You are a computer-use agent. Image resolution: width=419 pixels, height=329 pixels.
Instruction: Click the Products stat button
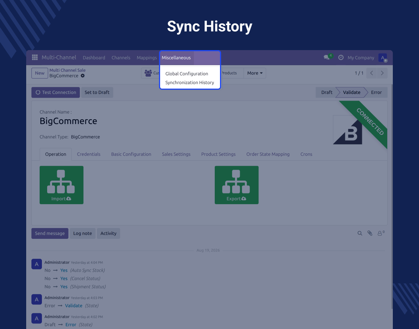pos(232,73)
